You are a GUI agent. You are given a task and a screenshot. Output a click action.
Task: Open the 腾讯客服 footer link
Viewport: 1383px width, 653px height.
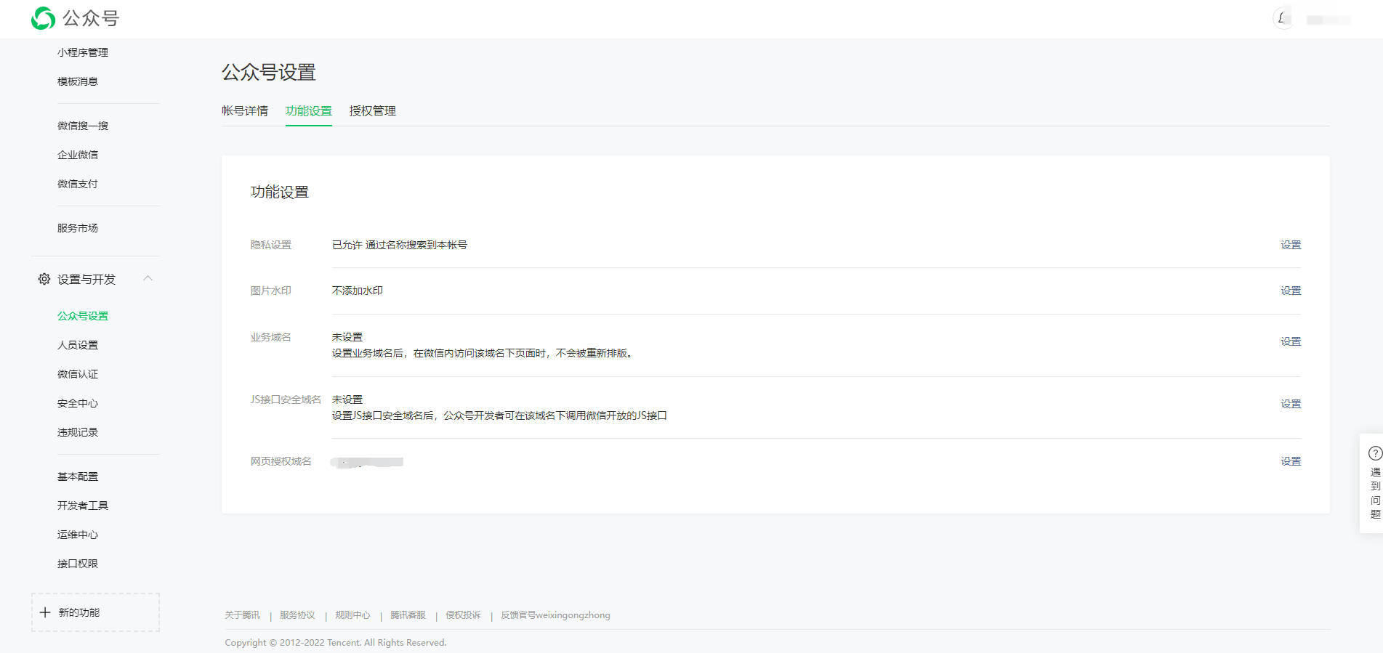[x=408, y=615]
